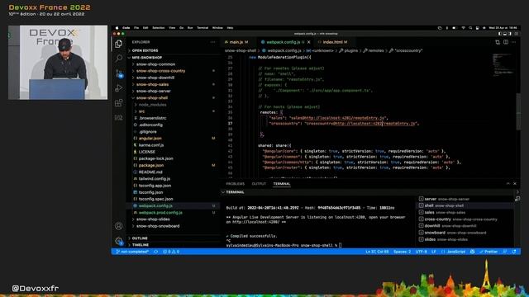Image resolution: width=529 pixels, height=297 pixels.
Task: Click the editor minimap
Action: [x=503, y=64]
